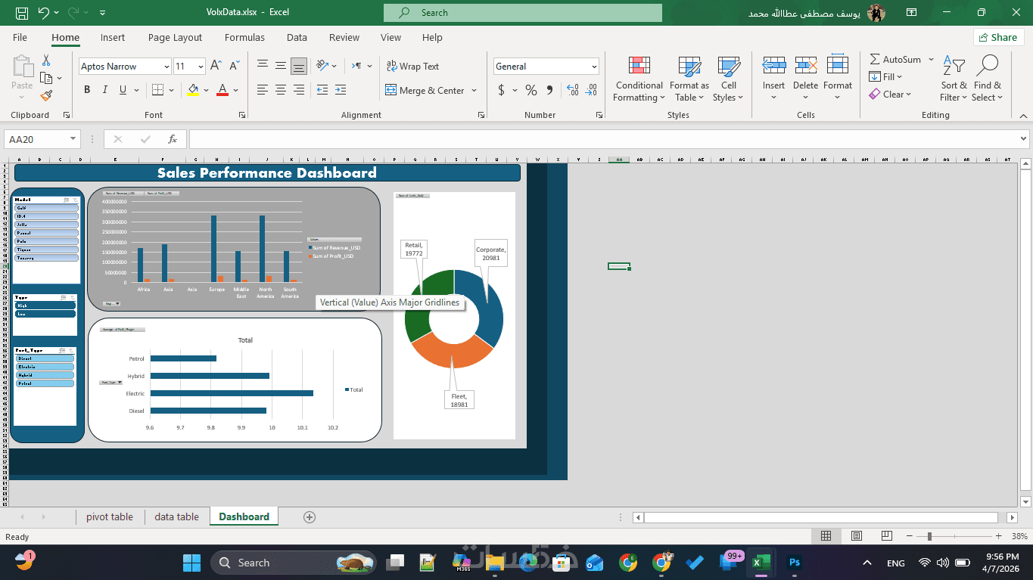Screen dimensions: 1033x580
Task: Switch to Page Layout view in status bar
Action: (857, 536)
